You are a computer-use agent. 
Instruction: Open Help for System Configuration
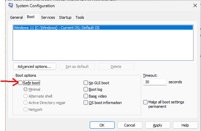pyautogui.click(x=185, y=125)
